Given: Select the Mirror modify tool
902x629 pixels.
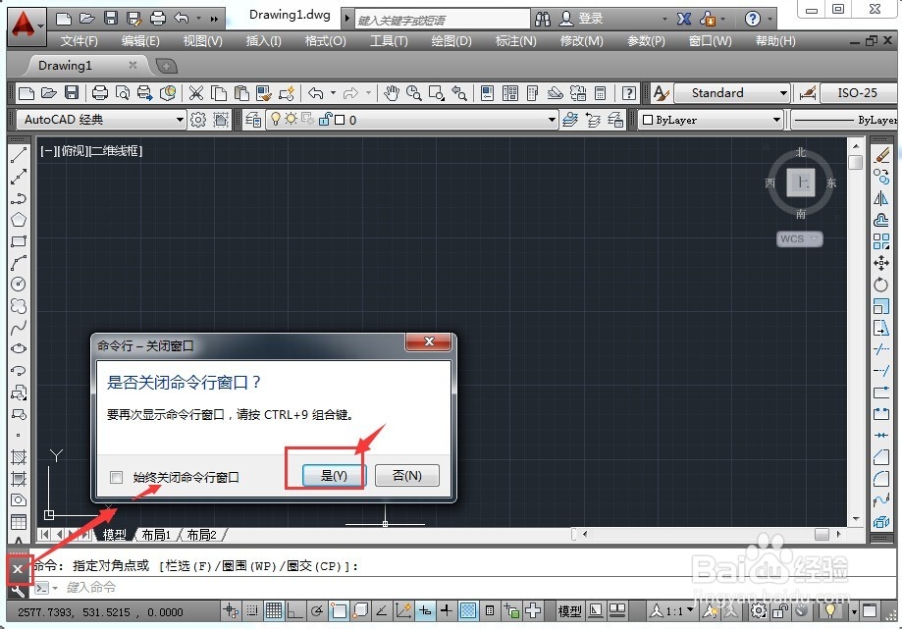Looking at the screenshot, I should tap(881, 198).
